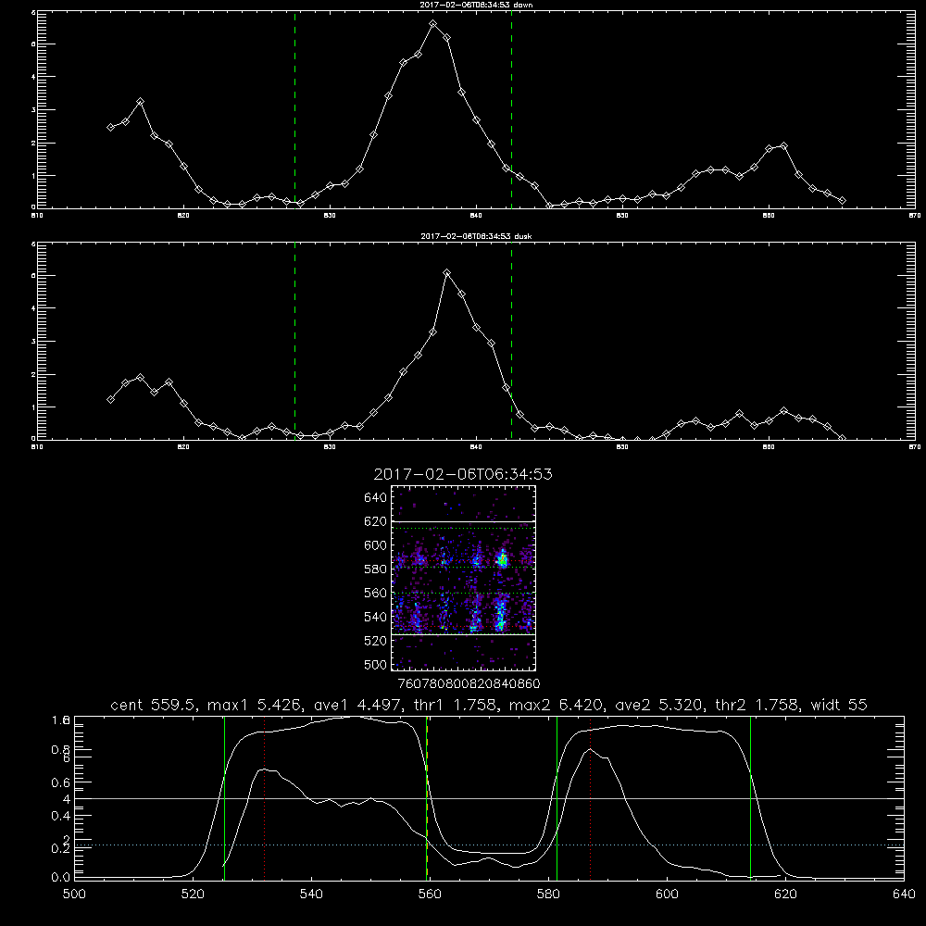This screenshot has width=926, height=926.
Task: Select the 'thr2 1.758' value text
Action: [757, 705]
